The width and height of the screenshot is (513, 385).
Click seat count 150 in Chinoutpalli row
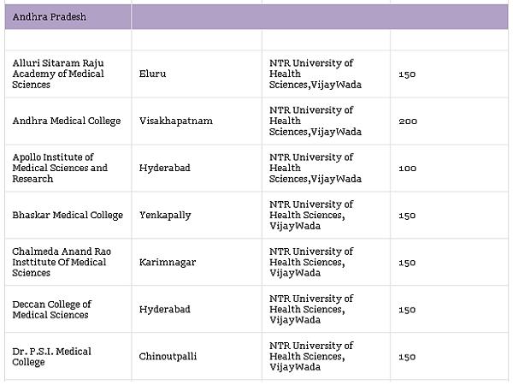pos(407,356)
